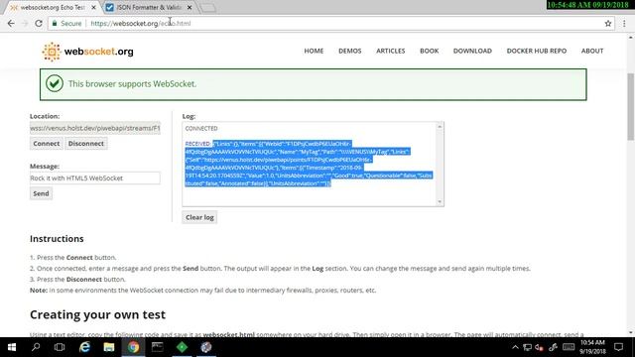Click the websocket.org logo
Image resolution: width=635 pixels, height=357 pixels.
pyautogui.click(x=87, y=52)
